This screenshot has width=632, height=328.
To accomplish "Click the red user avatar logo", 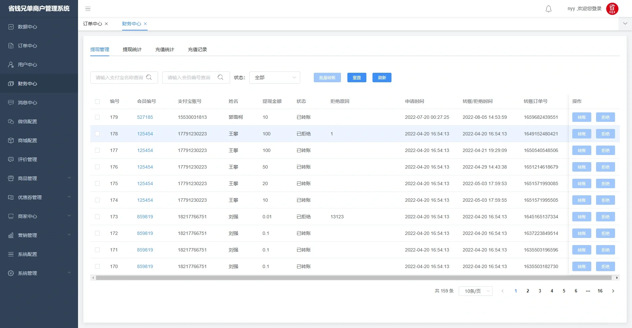I will click(x=612, y=9).
